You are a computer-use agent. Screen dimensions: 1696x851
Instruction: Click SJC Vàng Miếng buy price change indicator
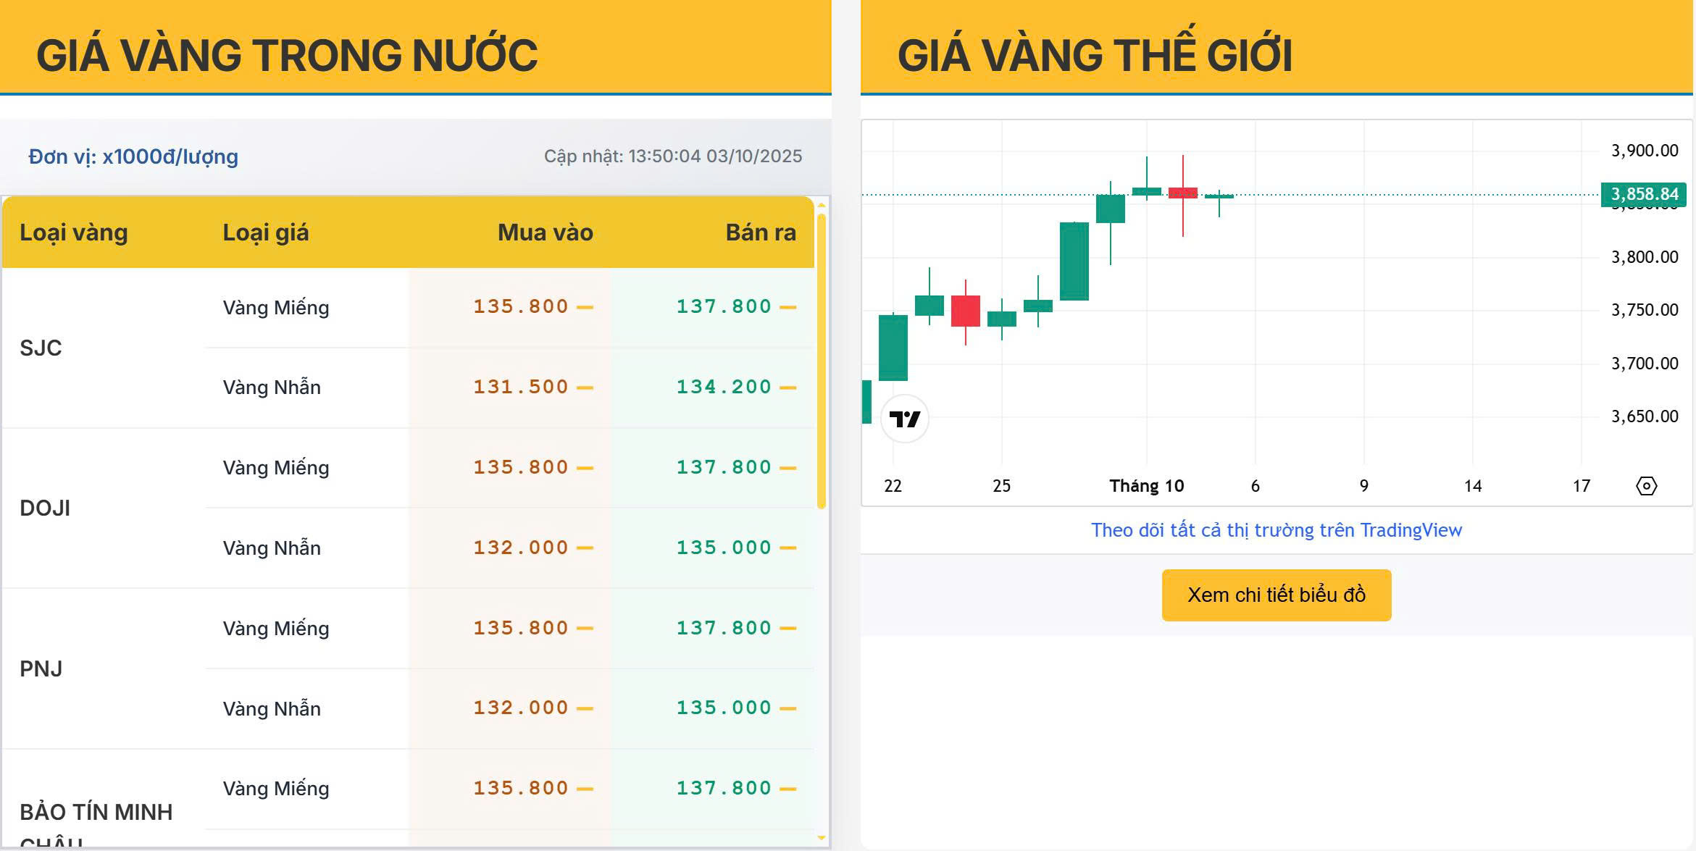(585, 308)
